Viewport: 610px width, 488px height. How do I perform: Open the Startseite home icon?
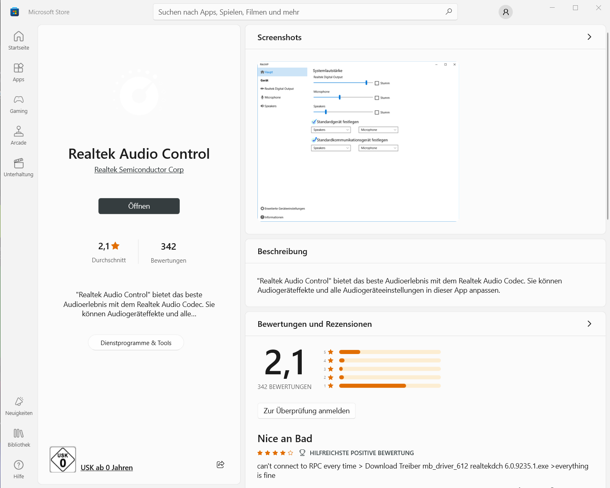[x=19, y=41]
